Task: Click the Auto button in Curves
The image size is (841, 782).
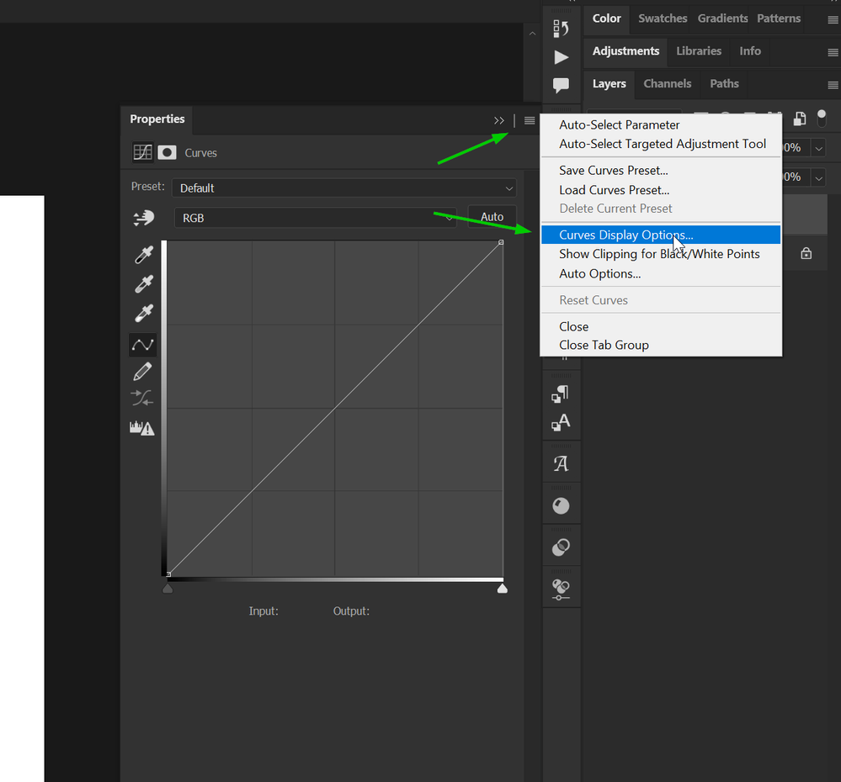Action: click(x=492, y=217)
